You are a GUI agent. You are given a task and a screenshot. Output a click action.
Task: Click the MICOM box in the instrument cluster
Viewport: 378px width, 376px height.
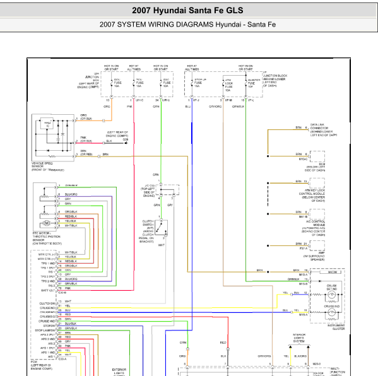(330, 272)
